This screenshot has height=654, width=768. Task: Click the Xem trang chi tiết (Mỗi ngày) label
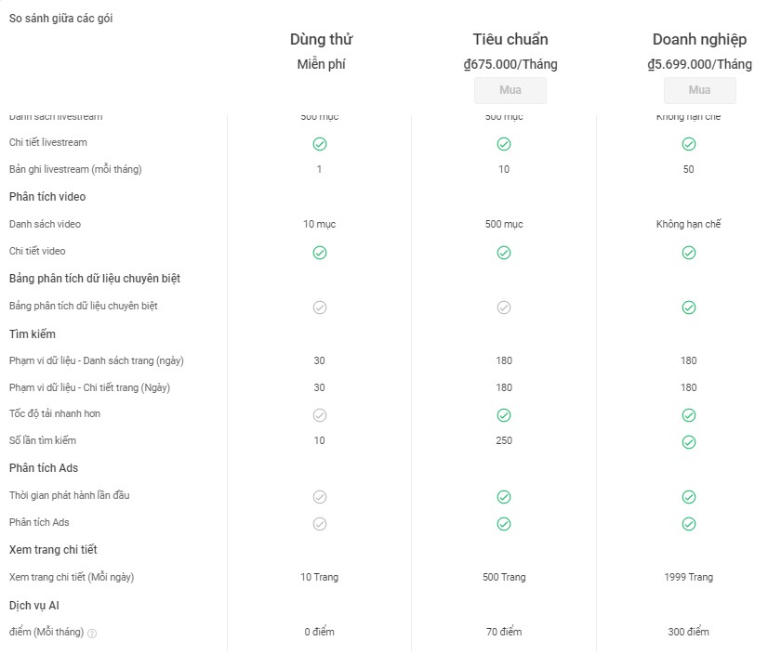pos(72,577)
